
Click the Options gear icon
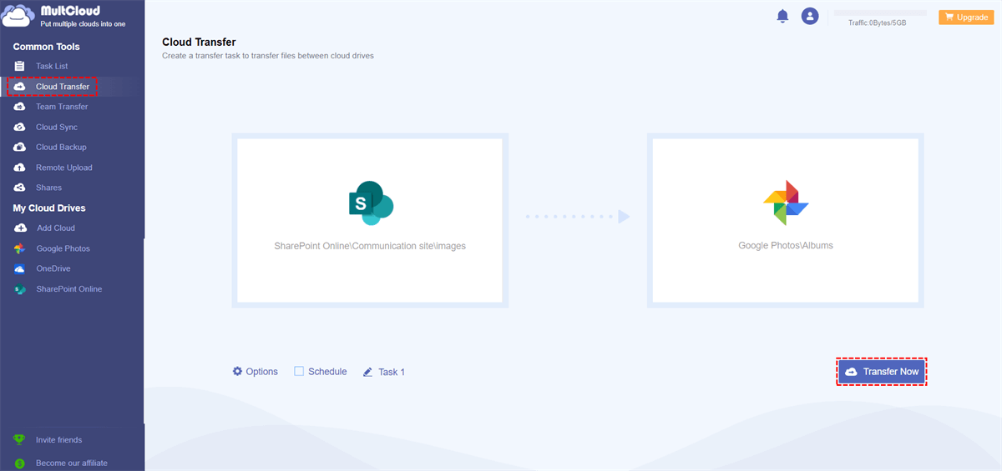(x=237, y=371)
